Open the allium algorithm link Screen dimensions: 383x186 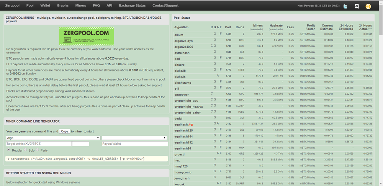coord(179,35)
